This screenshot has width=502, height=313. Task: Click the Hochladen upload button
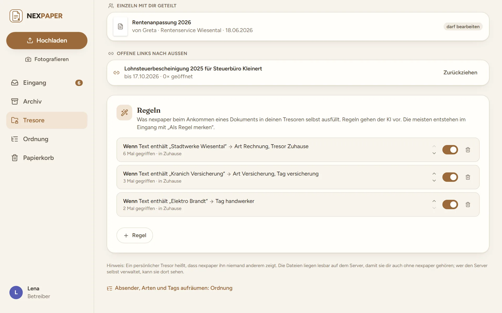[47, 40]
